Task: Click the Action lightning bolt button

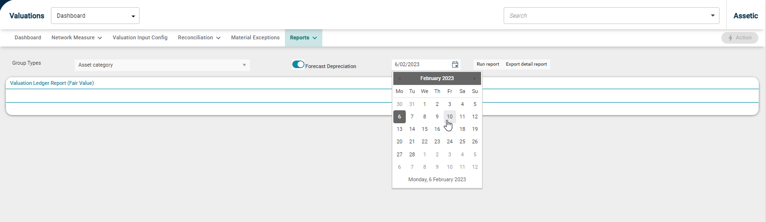Action: pyautogui.click(x=740, y=38)
